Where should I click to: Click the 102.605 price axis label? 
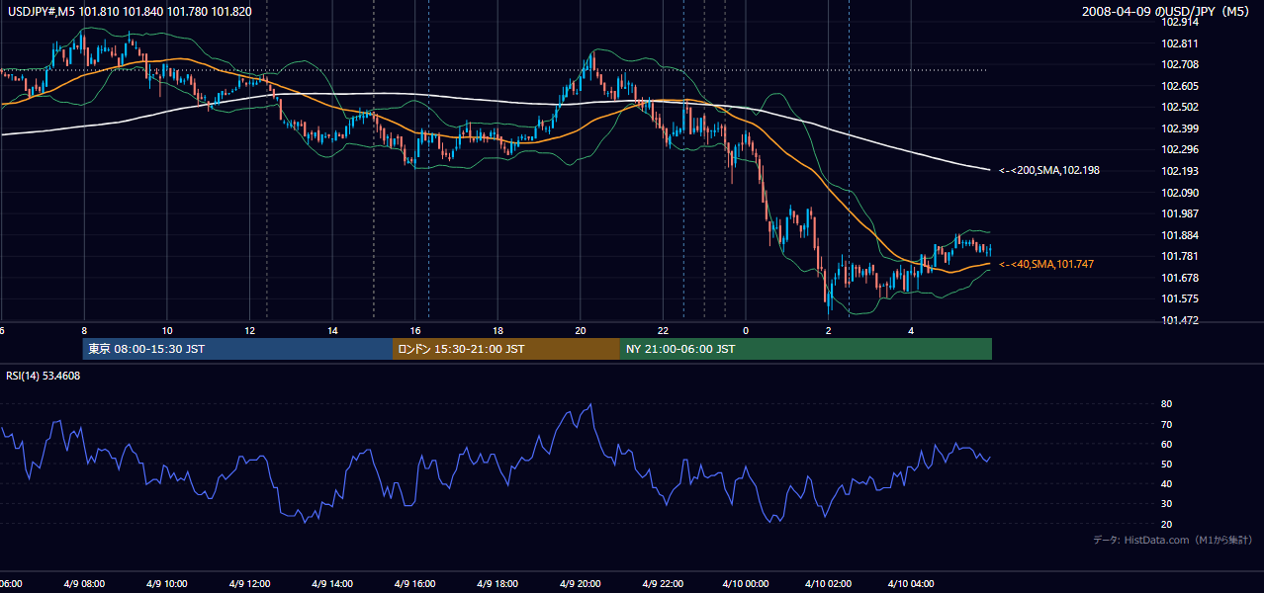point(1179,86)
